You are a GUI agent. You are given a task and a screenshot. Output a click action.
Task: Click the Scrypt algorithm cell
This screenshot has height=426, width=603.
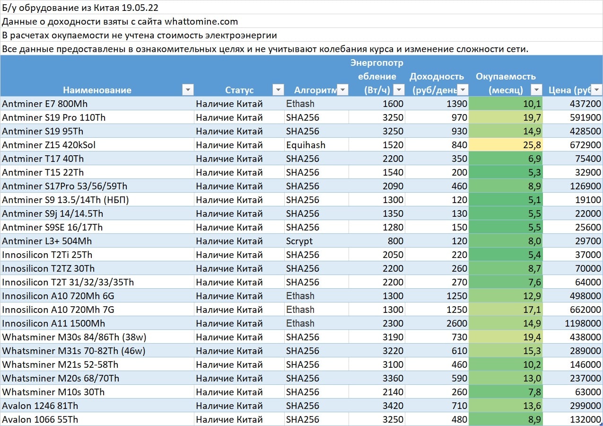click(x=316, y=241)
